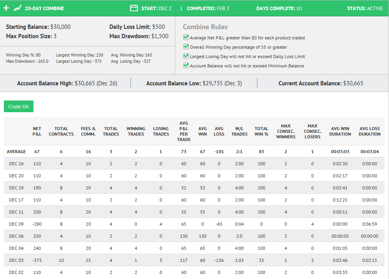Select the Crude Oil product button
Image resolution: width=389 pixels, height=279 pixels.
(x=19, y=106)
